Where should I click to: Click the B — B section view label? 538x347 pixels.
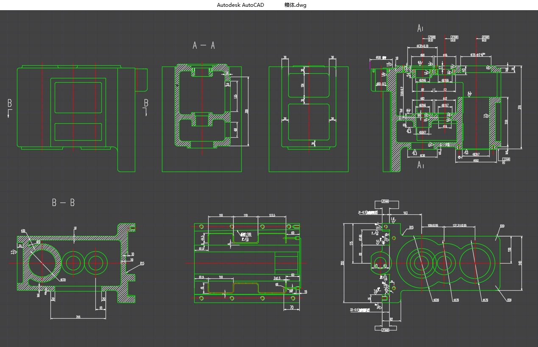[x=63, y=203]
